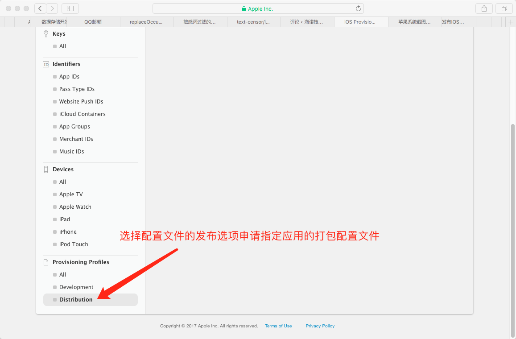Open App Groups in Identifiers
This screenshot has width=516, height=339.
point(74,126)
